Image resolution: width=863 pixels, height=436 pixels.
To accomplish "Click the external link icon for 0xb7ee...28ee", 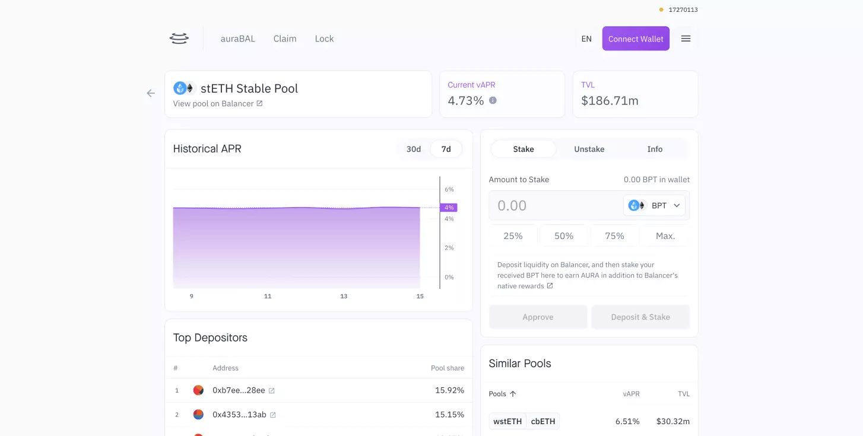I will 272,390.
